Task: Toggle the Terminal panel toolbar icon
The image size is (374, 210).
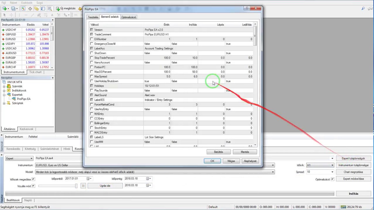Action: (43, 8)
